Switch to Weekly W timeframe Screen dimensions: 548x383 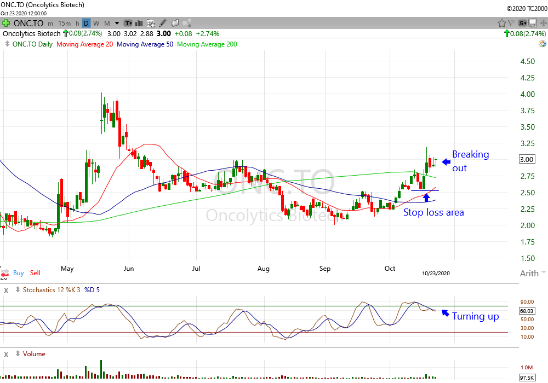point(96,24)
